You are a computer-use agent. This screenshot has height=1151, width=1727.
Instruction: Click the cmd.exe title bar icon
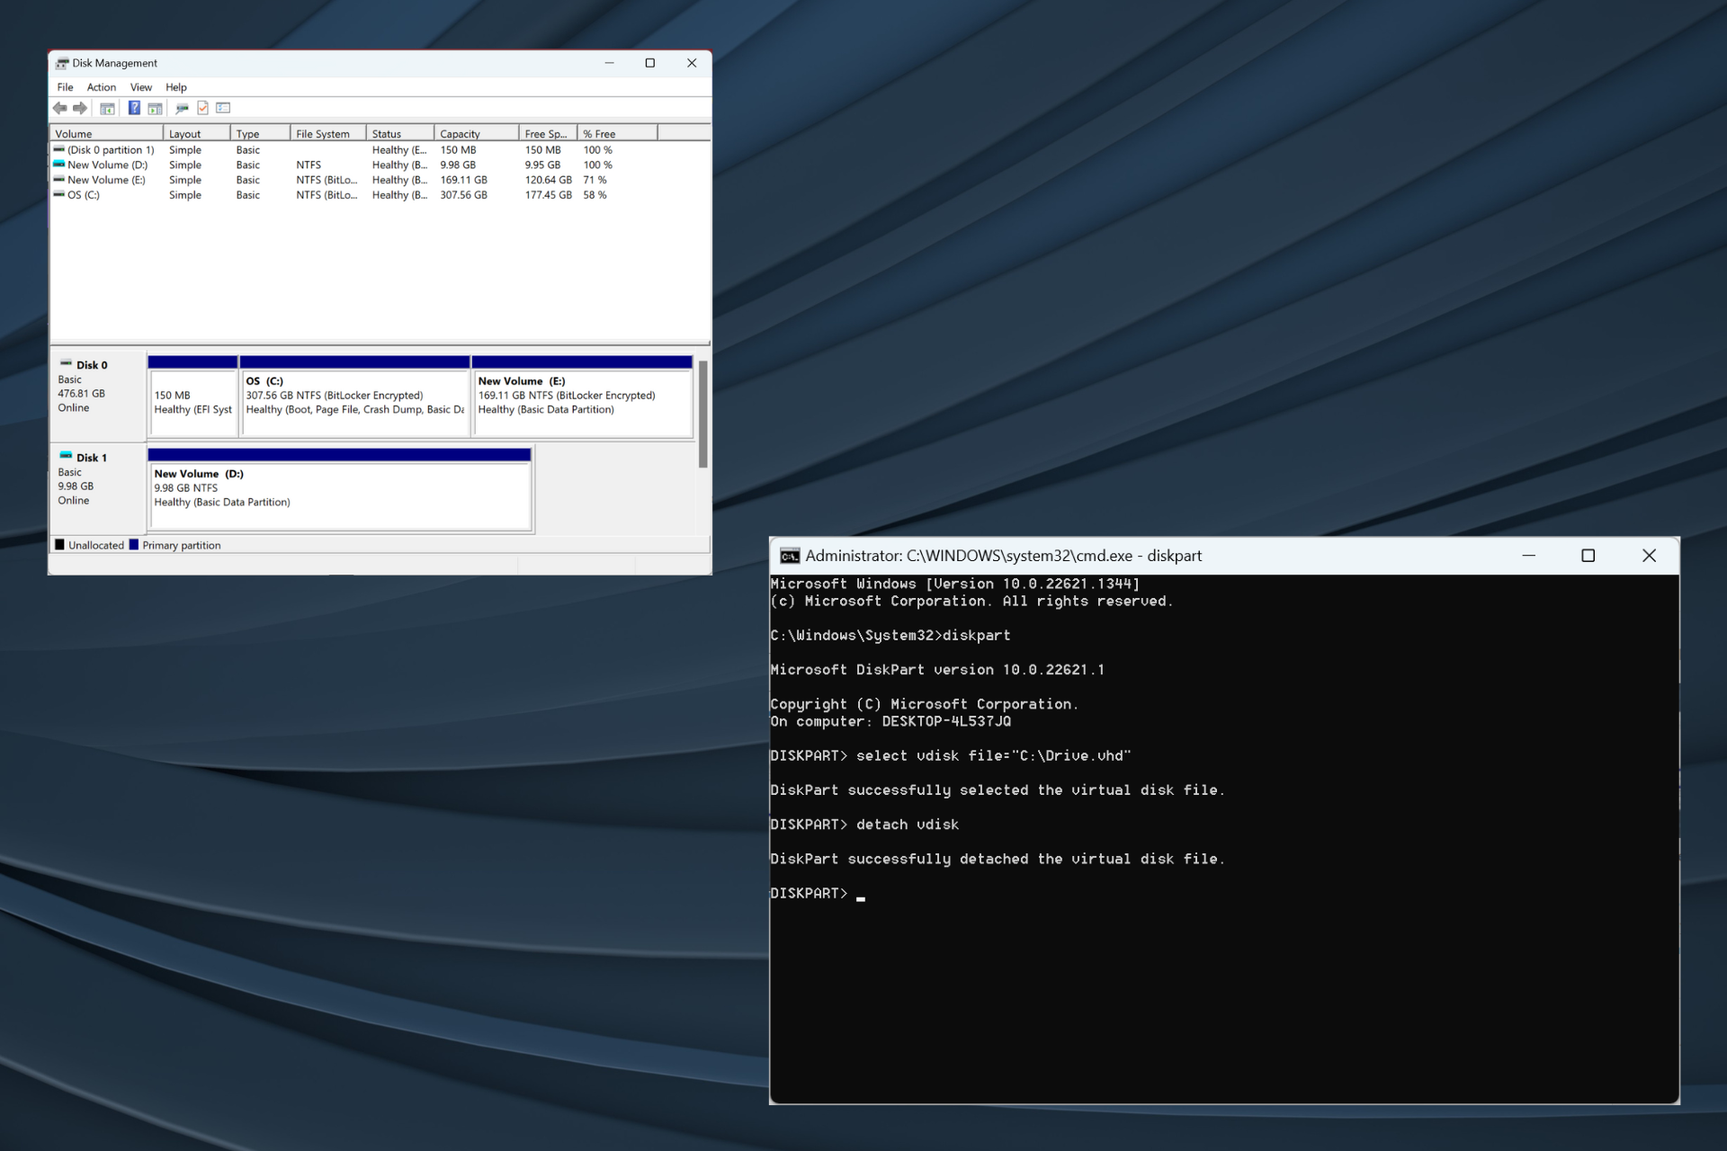[x=790, y=556]
